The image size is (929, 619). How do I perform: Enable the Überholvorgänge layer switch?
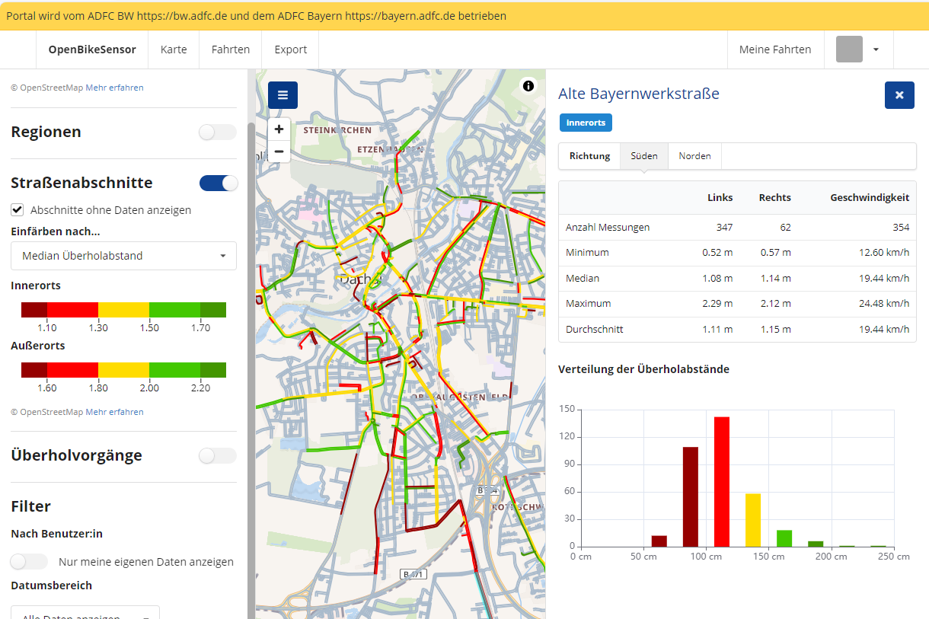point(218,455)
